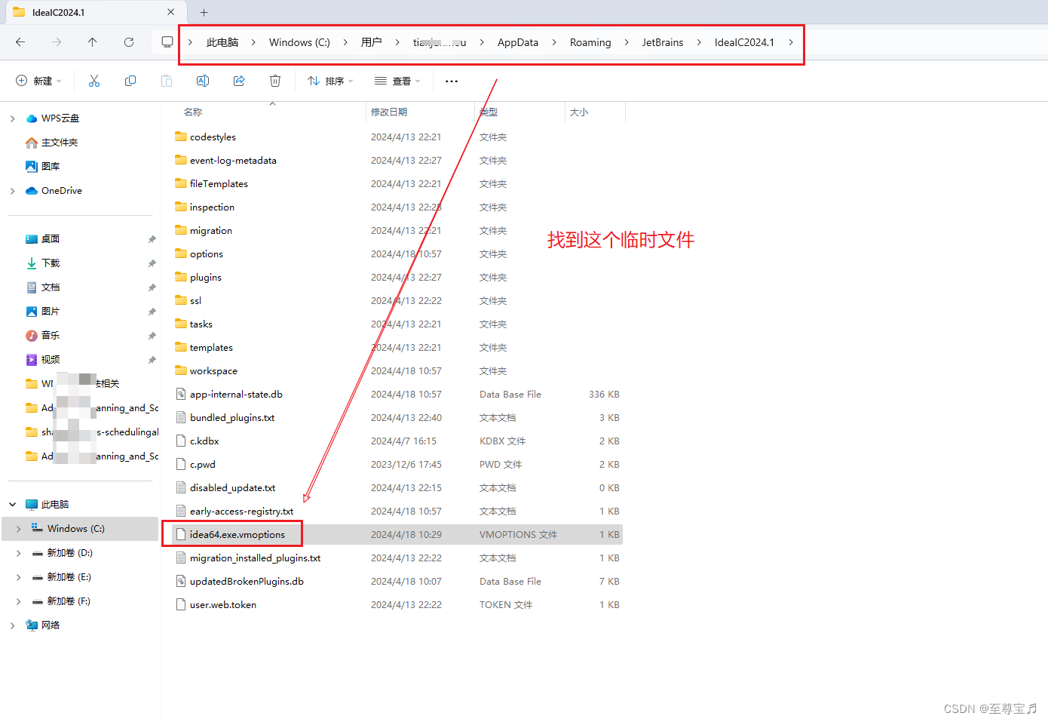Click the Roaming breadcrumb
Image resolution: width=1048 pixels, height=722 pixels.
click(x=590, y=42)
